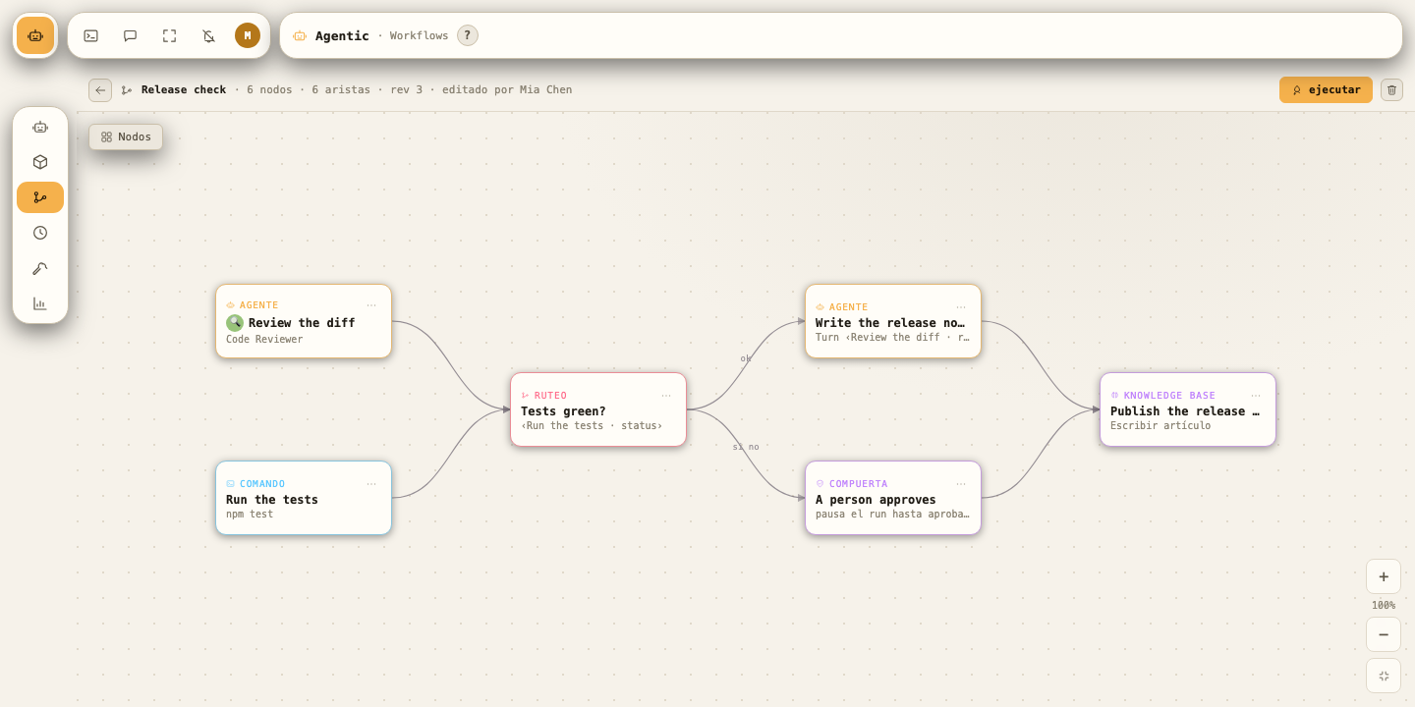Viewport: 1415px width, 707px height.
Task: Open the Agents robot icon in the sidebar
Action: tap(40, 127)
